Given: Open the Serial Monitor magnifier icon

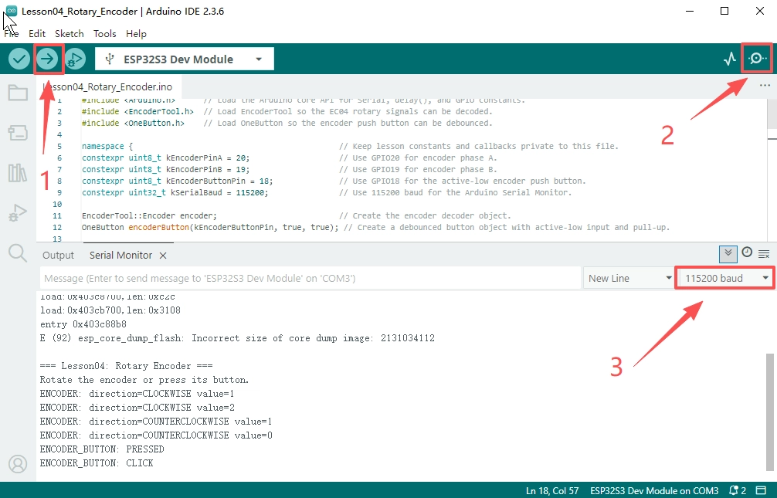Looking at the screenshot, I should [x=758, y=59].
